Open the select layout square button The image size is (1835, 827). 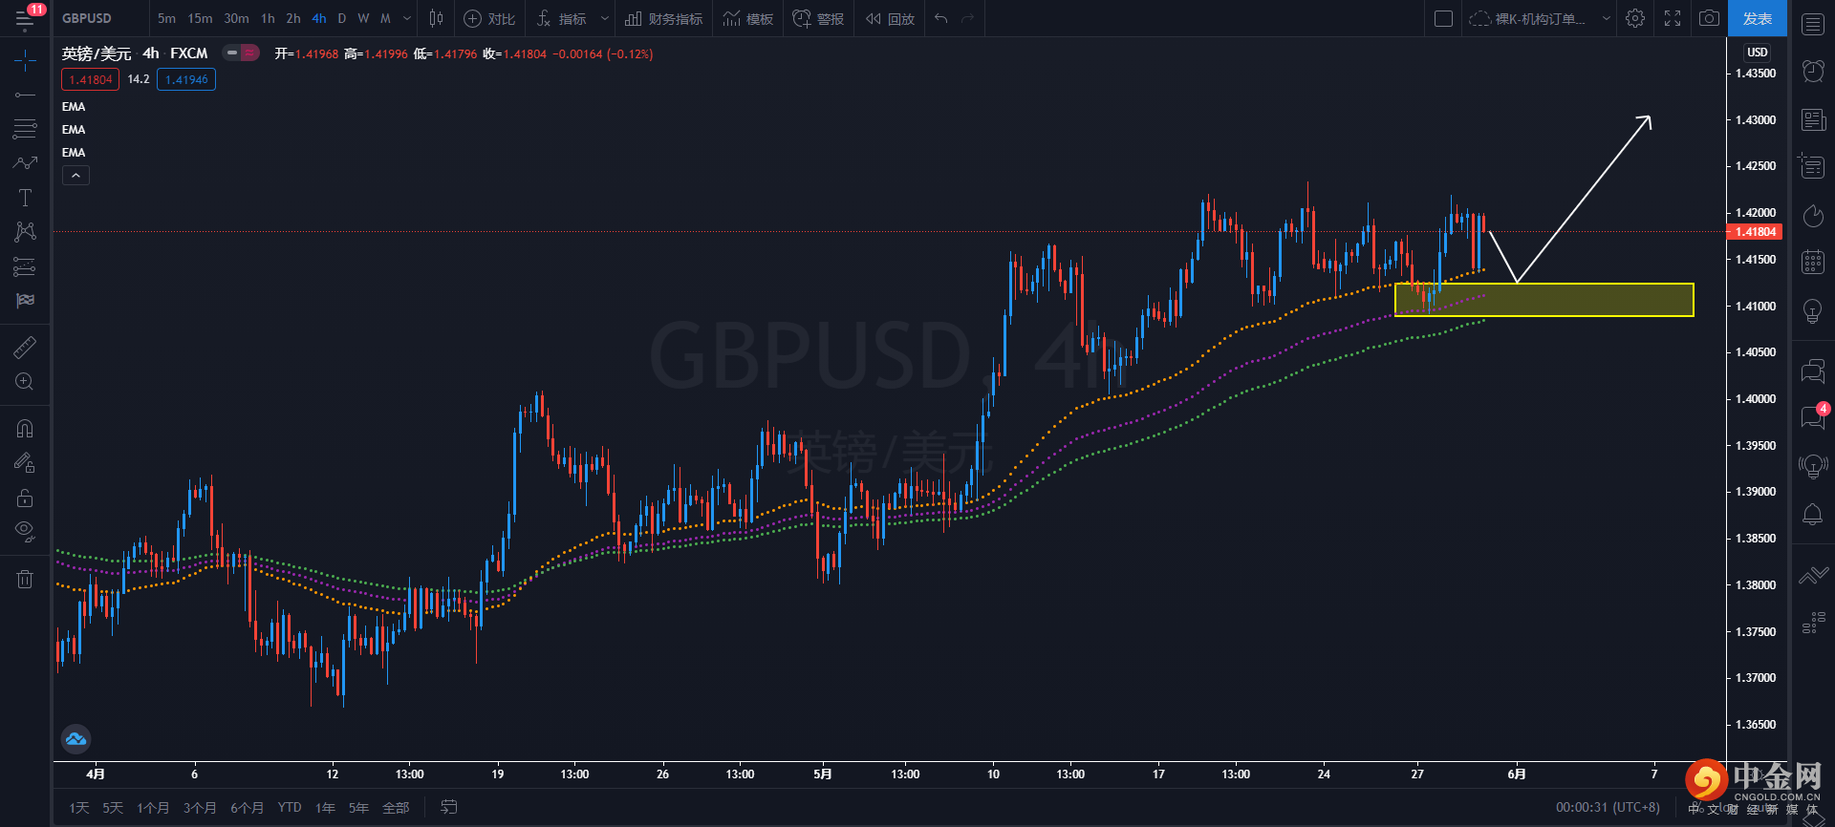(1444, 18)
